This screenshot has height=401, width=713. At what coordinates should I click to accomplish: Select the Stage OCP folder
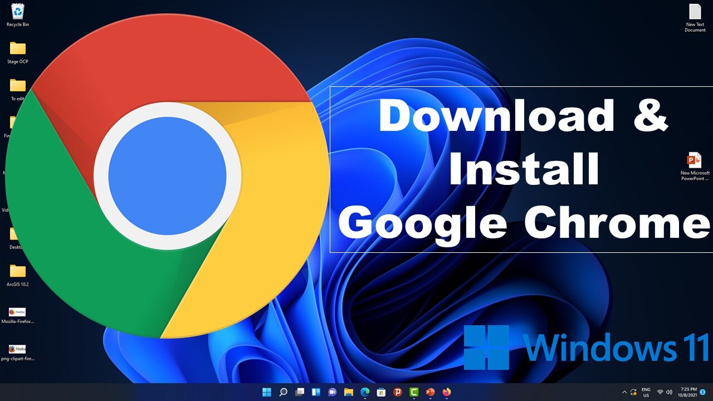(18, 52)
